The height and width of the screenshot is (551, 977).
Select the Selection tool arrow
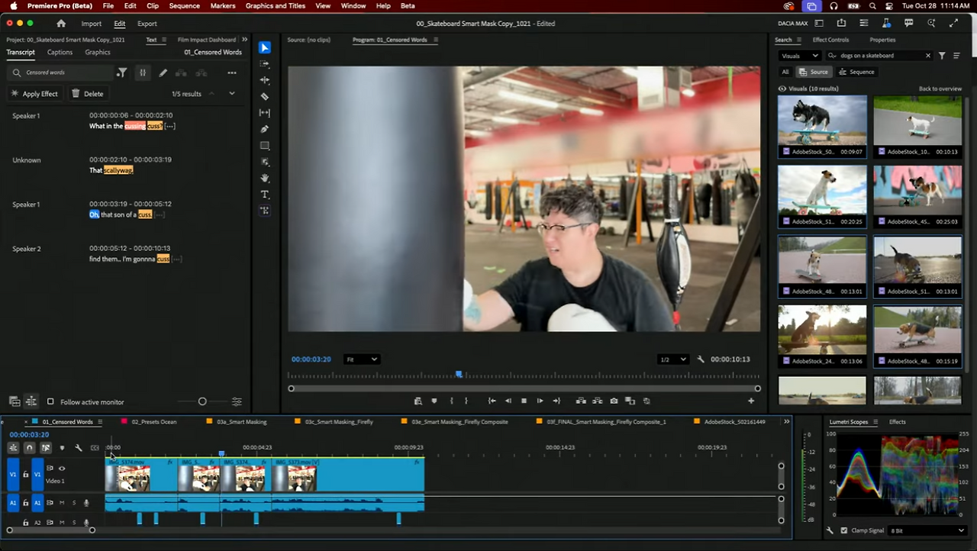[x=264, y=47]
